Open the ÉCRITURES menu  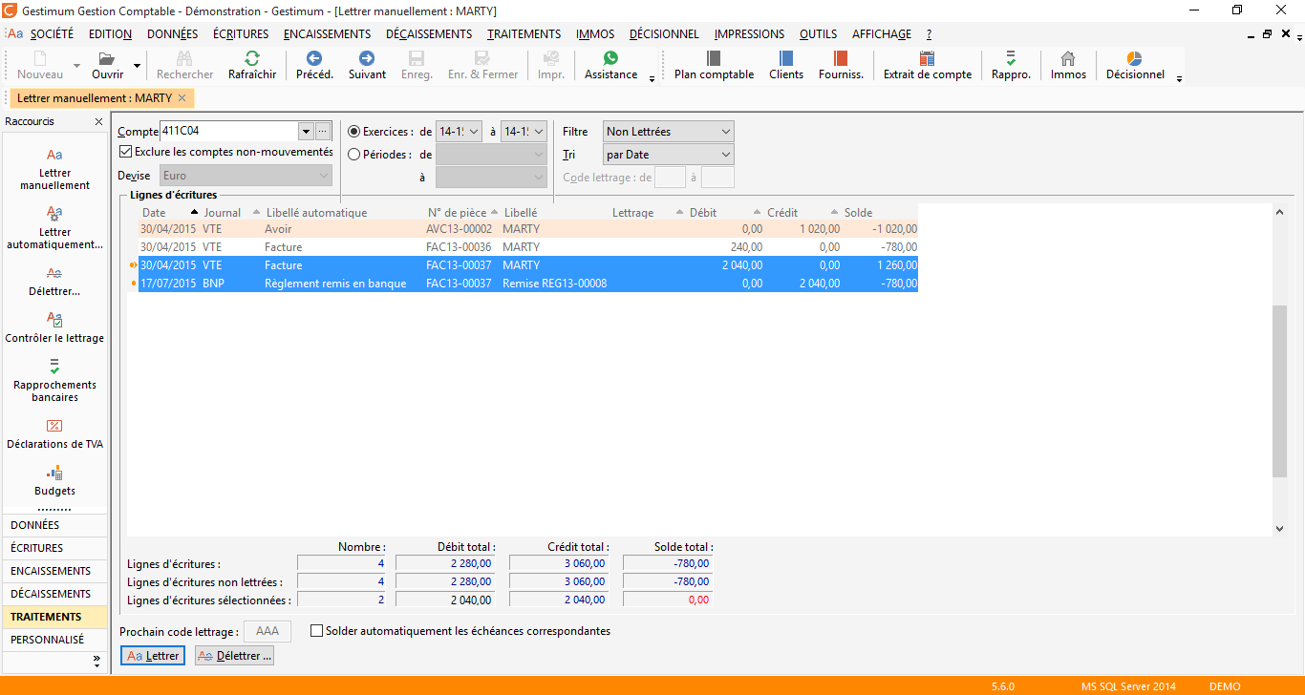click(241, 33)
